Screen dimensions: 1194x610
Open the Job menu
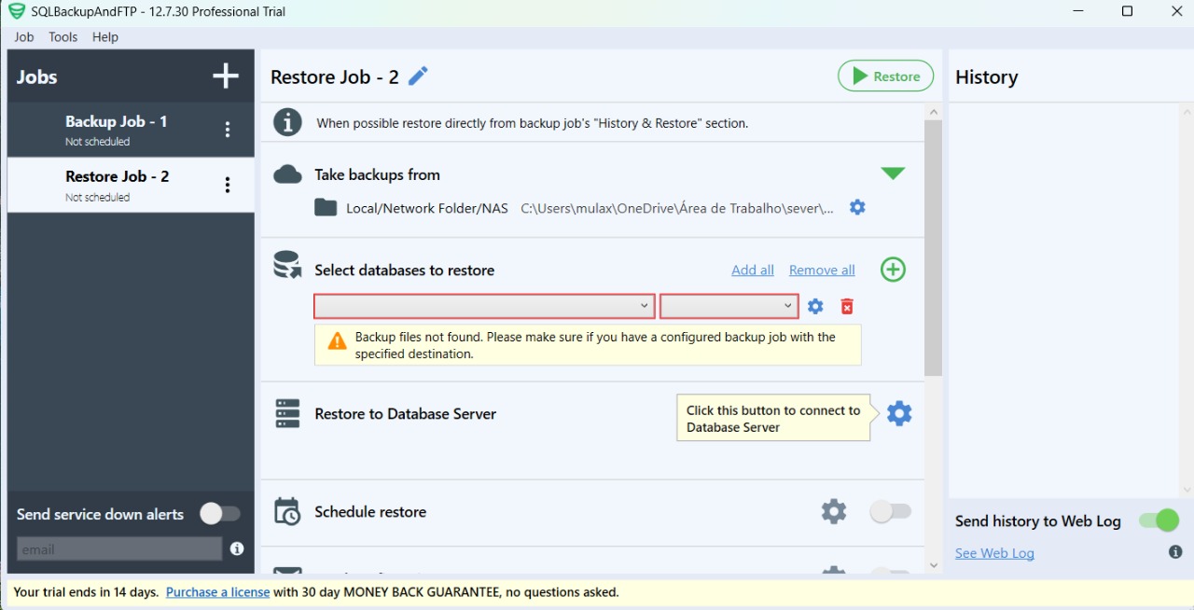click(x=24, y=37)
